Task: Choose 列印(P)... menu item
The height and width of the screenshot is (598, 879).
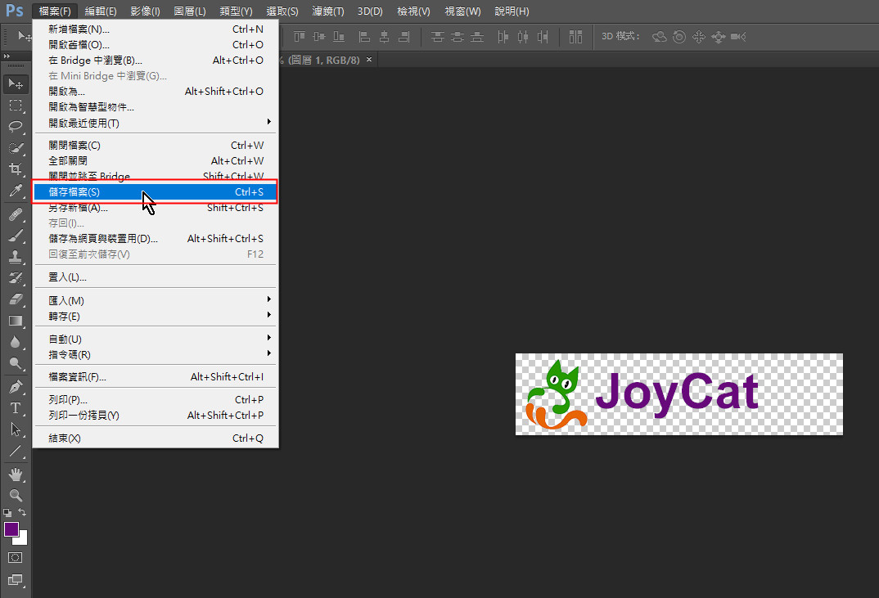Action: tap(156, 399)
